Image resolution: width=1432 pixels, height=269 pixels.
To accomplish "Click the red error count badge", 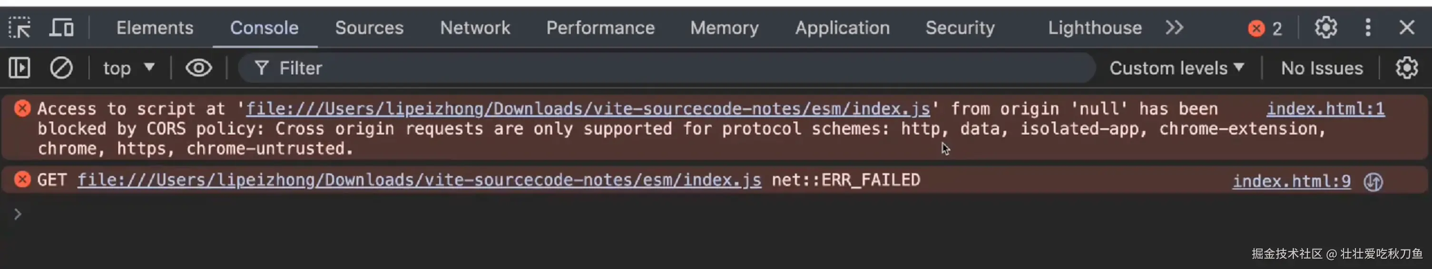I will pos(1265,29).
